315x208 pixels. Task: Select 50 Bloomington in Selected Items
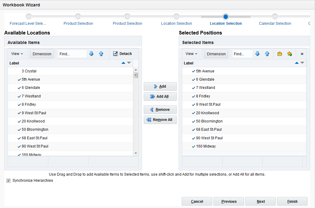pyautogui.click(x=244, y=121)
